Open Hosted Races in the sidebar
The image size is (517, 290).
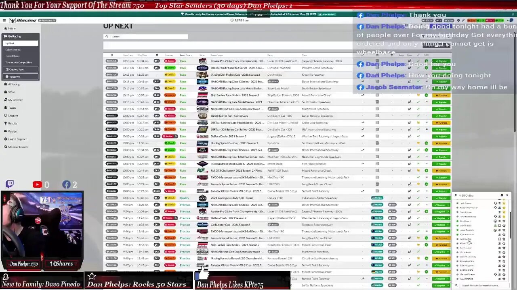pyautogui.click(x=12, y=56)
